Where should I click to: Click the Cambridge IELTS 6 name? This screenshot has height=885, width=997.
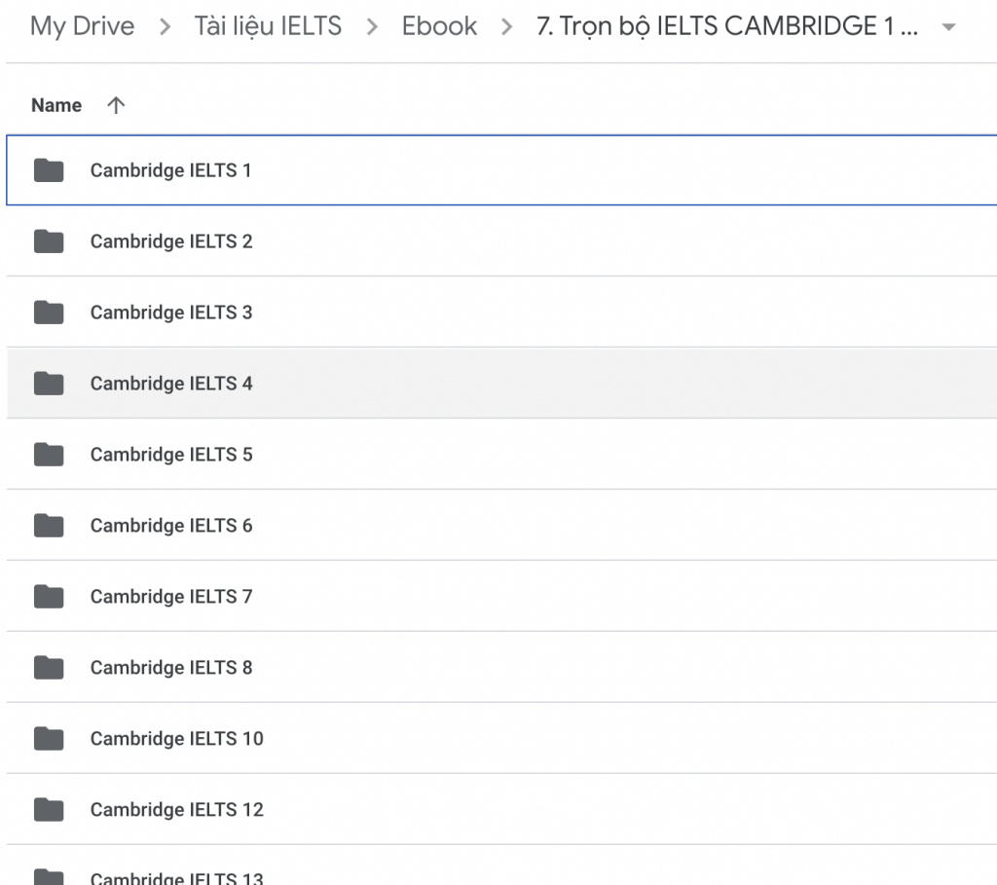tap(171, 525)
